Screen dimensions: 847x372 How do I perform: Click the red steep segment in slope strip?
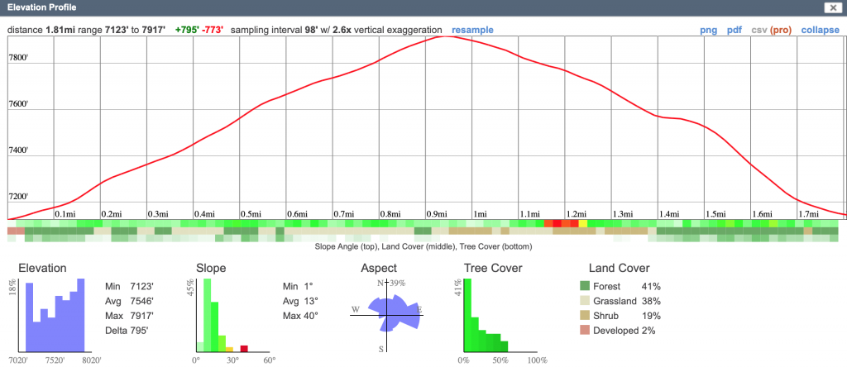pyautogui.click(x=555, y=223)
